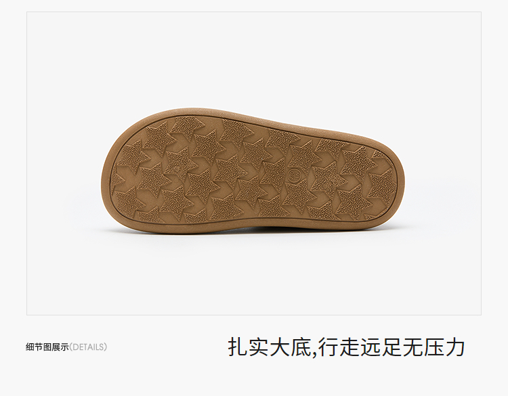Click the brown shoe sole product image

coord(253,171)
